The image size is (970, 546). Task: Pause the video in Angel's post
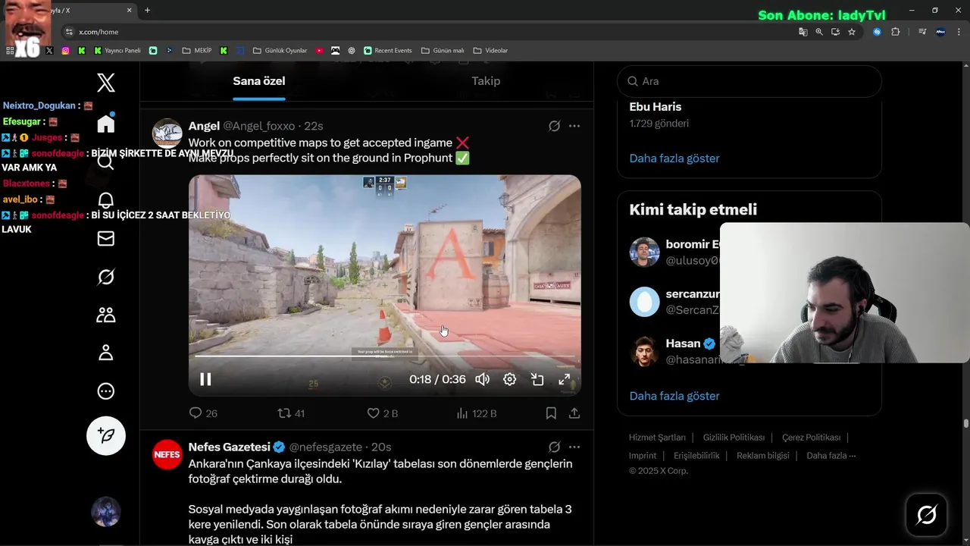tap(205, 379)
